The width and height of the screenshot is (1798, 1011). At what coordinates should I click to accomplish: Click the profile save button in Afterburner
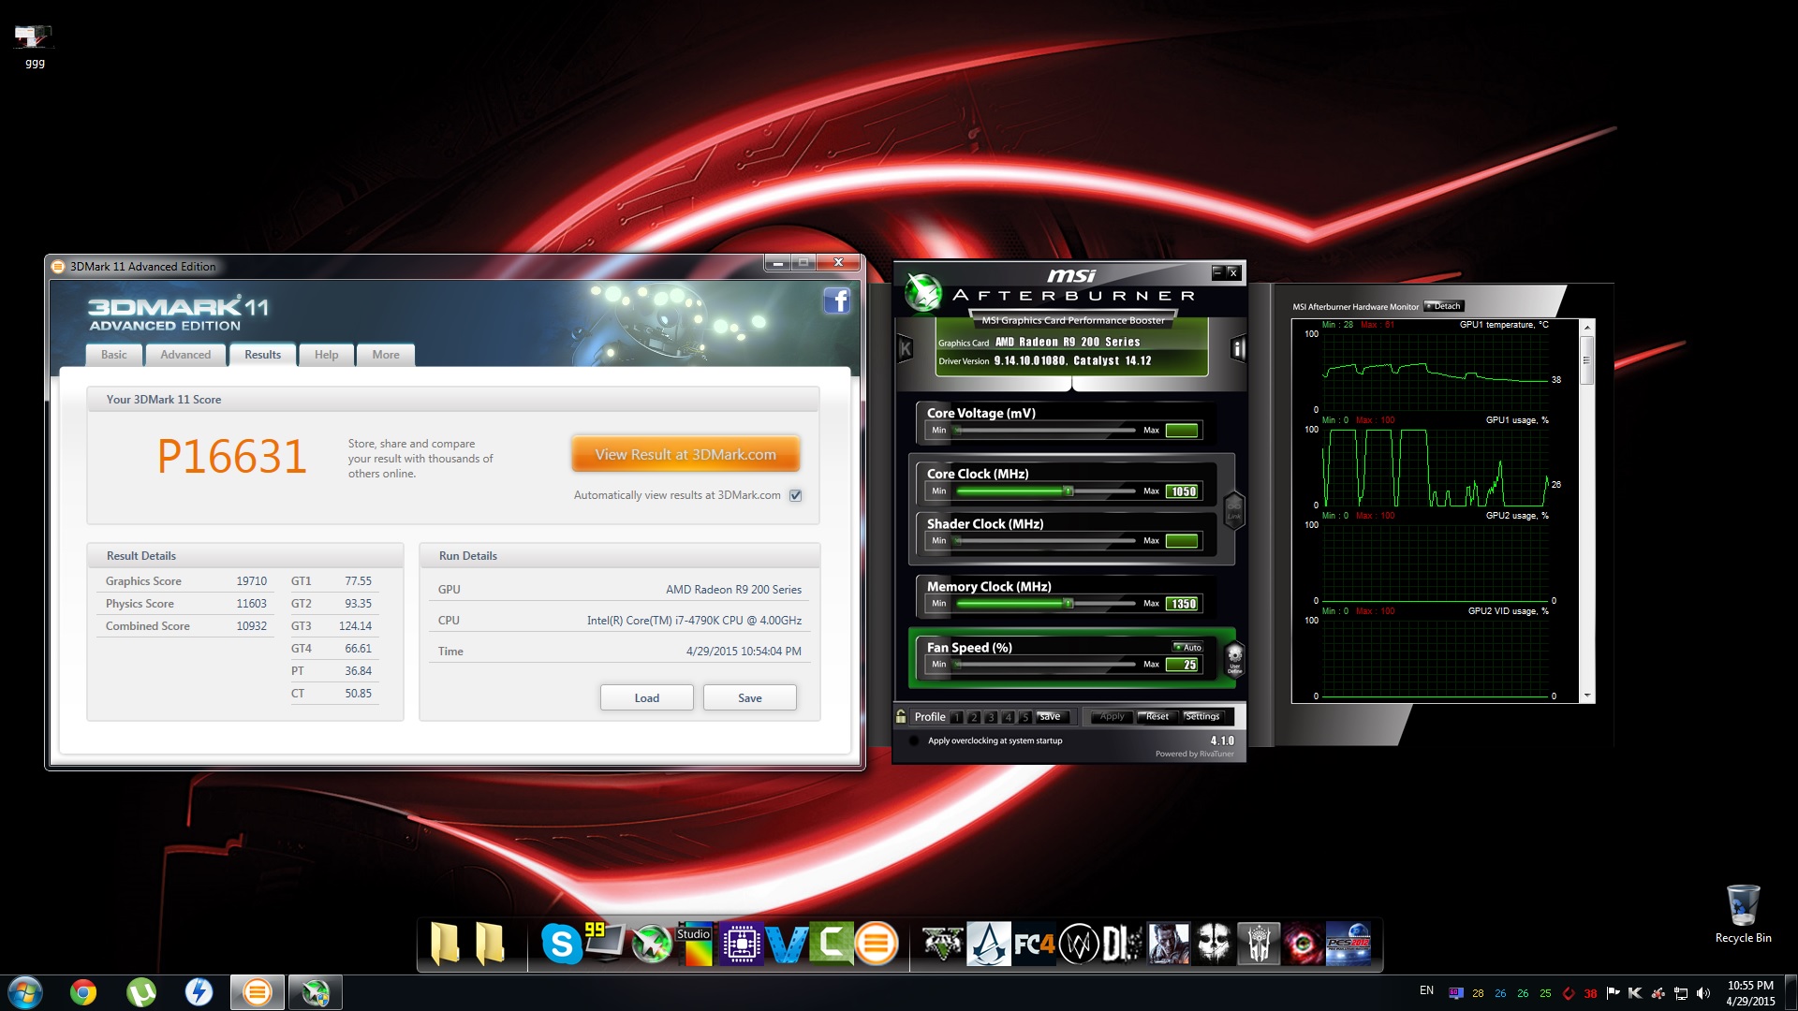(x=1052, y=716)
